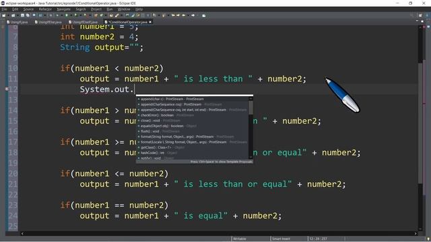Click the line 12 error marker in gutter
The height and width of the screenshot is (242, 431).
[7, 89]
